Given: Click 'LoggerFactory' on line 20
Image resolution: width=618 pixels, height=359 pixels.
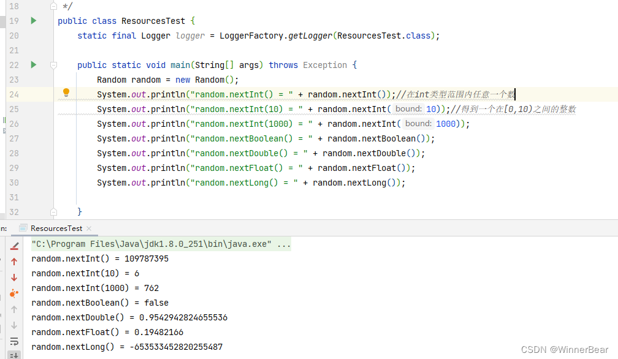Looking at the screenshot, I should click(x=251, y=36).
